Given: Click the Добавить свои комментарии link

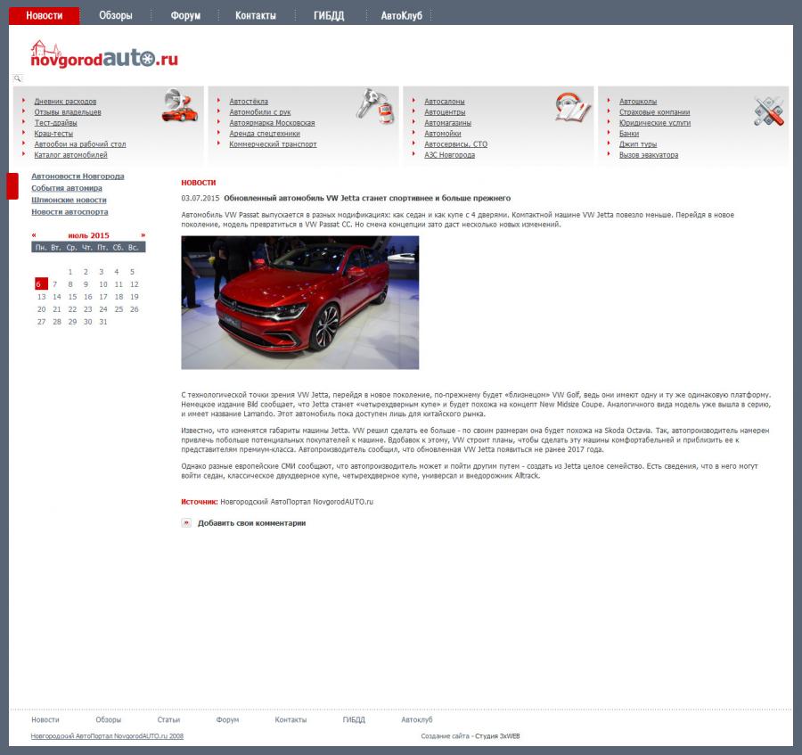Looking at the screenshot, I should 251,523.
